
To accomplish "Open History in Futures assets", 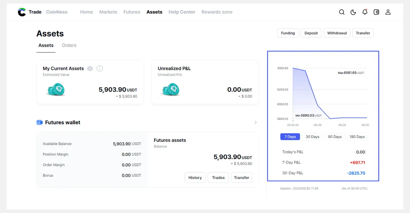I will tap(195, 178).
